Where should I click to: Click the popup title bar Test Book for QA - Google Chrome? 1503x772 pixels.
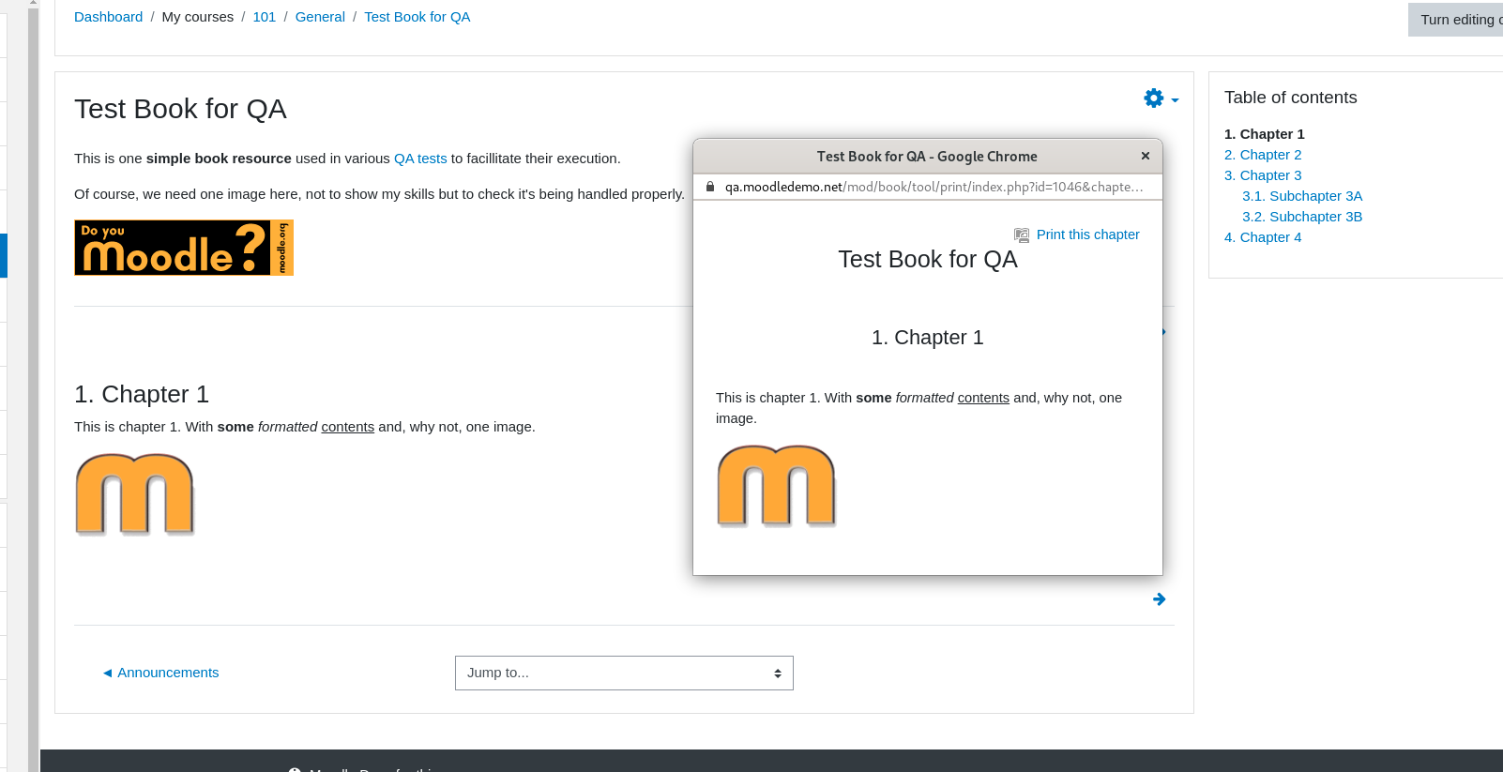click(x=927, y=157)
